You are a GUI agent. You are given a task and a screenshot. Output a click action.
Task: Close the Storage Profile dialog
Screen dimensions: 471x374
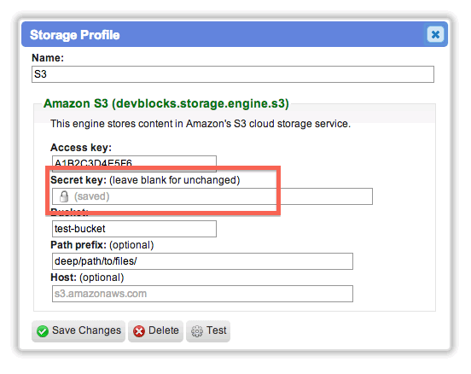tap(435, 34)
